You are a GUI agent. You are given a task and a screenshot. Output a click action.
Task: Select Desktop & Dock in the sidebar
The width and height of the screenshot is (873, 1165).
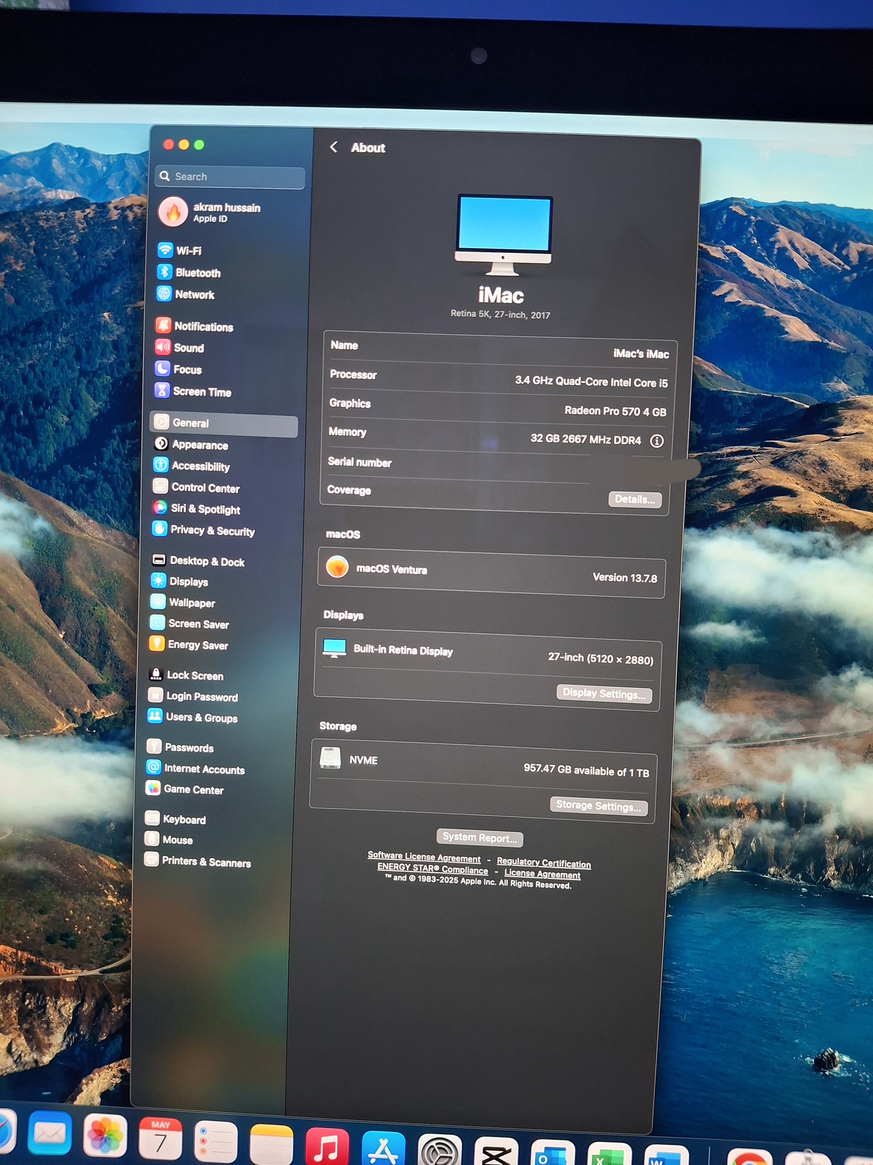point(198,561)
